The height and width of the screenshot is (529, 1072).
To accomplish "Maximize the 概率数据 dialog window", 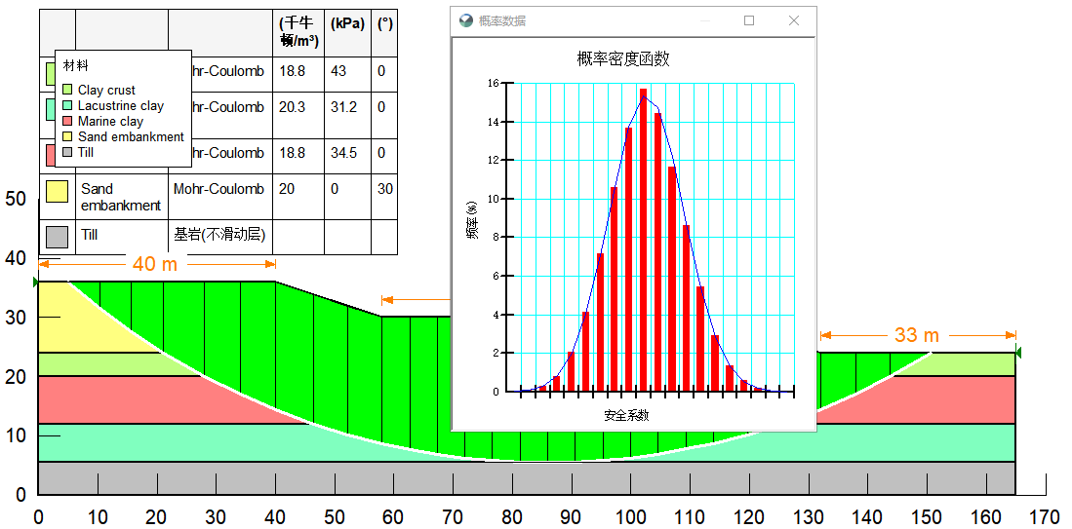I will (x=749, y=20).
